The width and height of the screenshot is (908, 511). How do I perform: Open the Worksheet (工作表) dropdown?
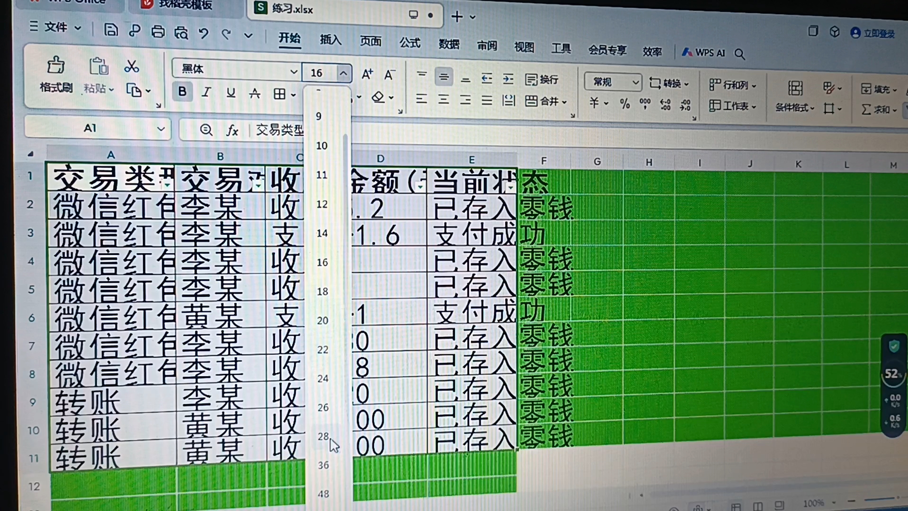coord(732,106)
